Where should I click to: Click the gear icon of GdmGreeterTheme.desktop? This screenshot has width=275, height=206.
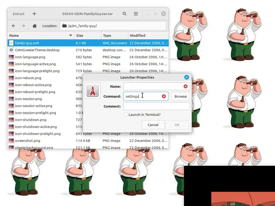[x=11, y=50]
